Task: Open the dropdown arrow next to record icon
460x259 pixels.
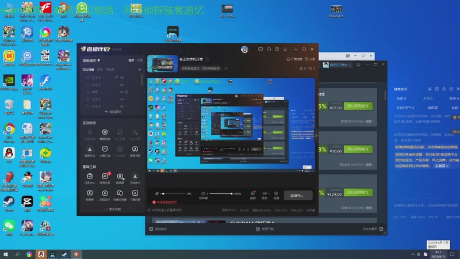Action: pos(269,193)
